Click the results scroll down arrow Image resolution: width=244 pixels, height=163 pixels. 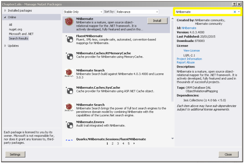click(x=172, y=138)
